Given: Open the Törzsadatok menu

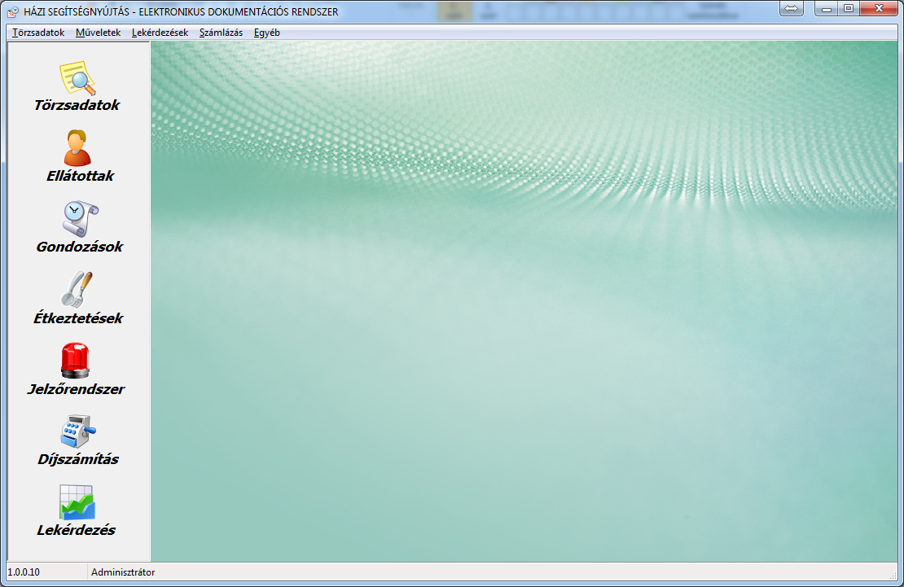Looking at the screenshot, I should point(38,33).
